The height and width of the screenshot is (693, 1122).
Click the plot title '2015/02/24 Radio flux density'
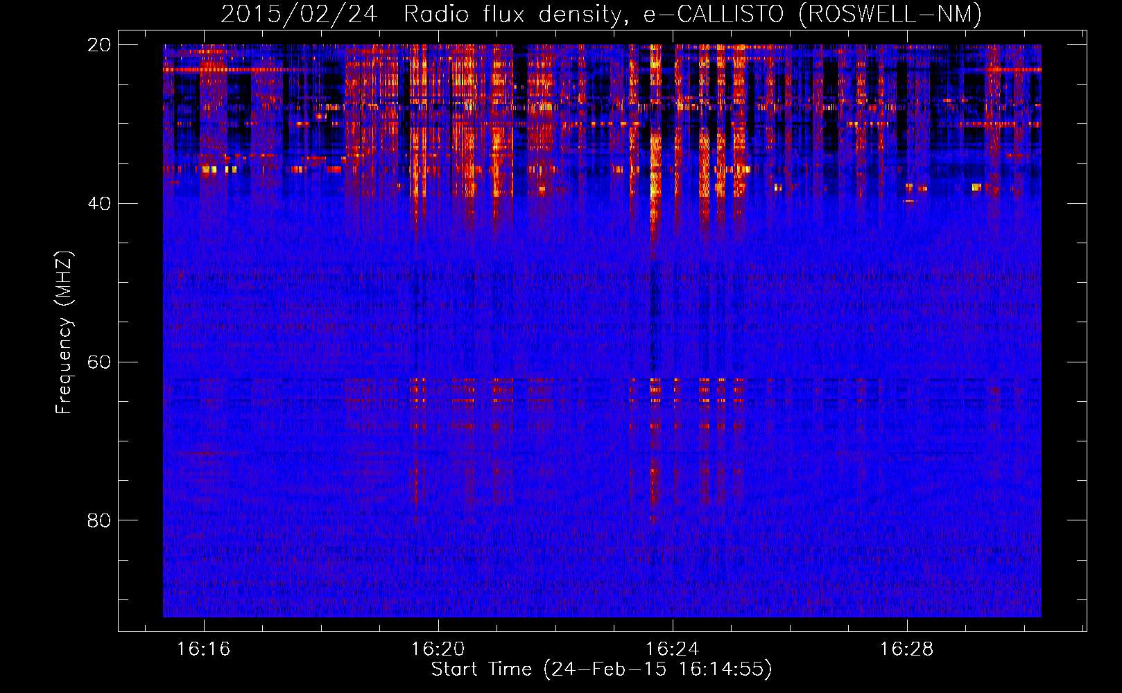click(x=424, y=14)
